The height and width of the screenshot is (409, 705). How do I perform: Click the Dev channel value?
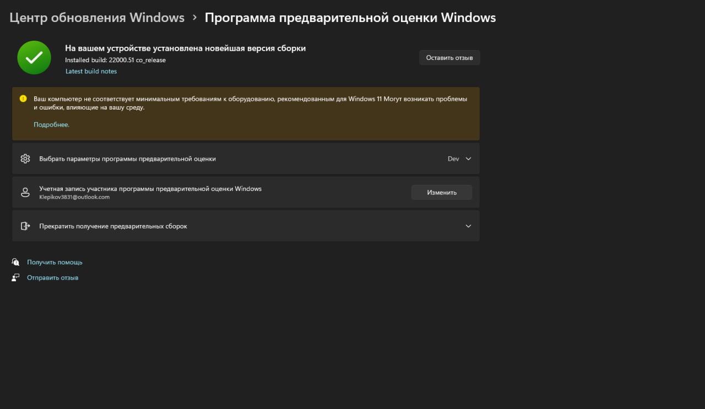coord(453,159)
